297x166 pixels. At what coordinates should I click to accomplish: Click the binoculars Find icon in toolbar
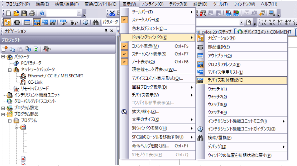96,22
